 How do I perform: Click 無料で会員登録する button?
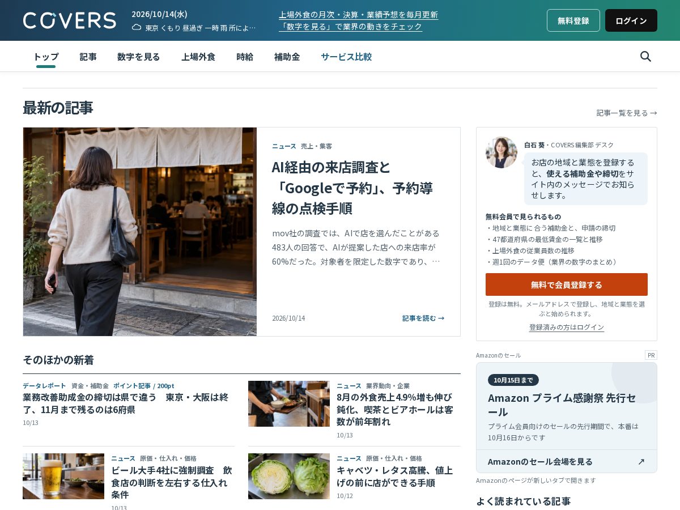pos(567,284)
